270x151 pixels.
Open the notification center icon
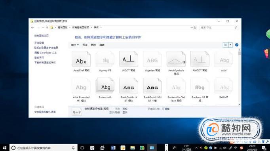click(264, 148)
